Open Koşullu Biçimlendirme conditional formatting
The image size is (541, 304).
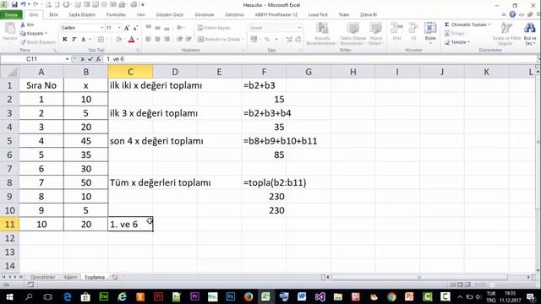[321, 34]
